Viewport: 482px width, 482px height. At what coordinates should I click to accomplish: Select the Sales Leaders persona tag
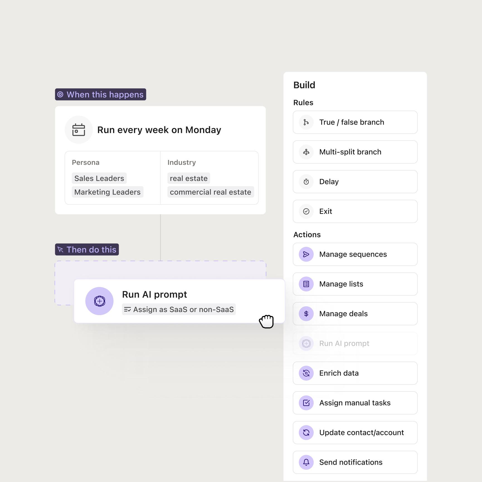(x=99, y=178)
